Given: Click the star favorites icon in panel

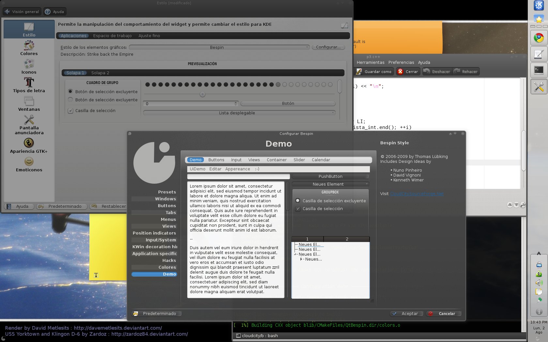Looking at the screenshot, I should (x=539, y=19).
